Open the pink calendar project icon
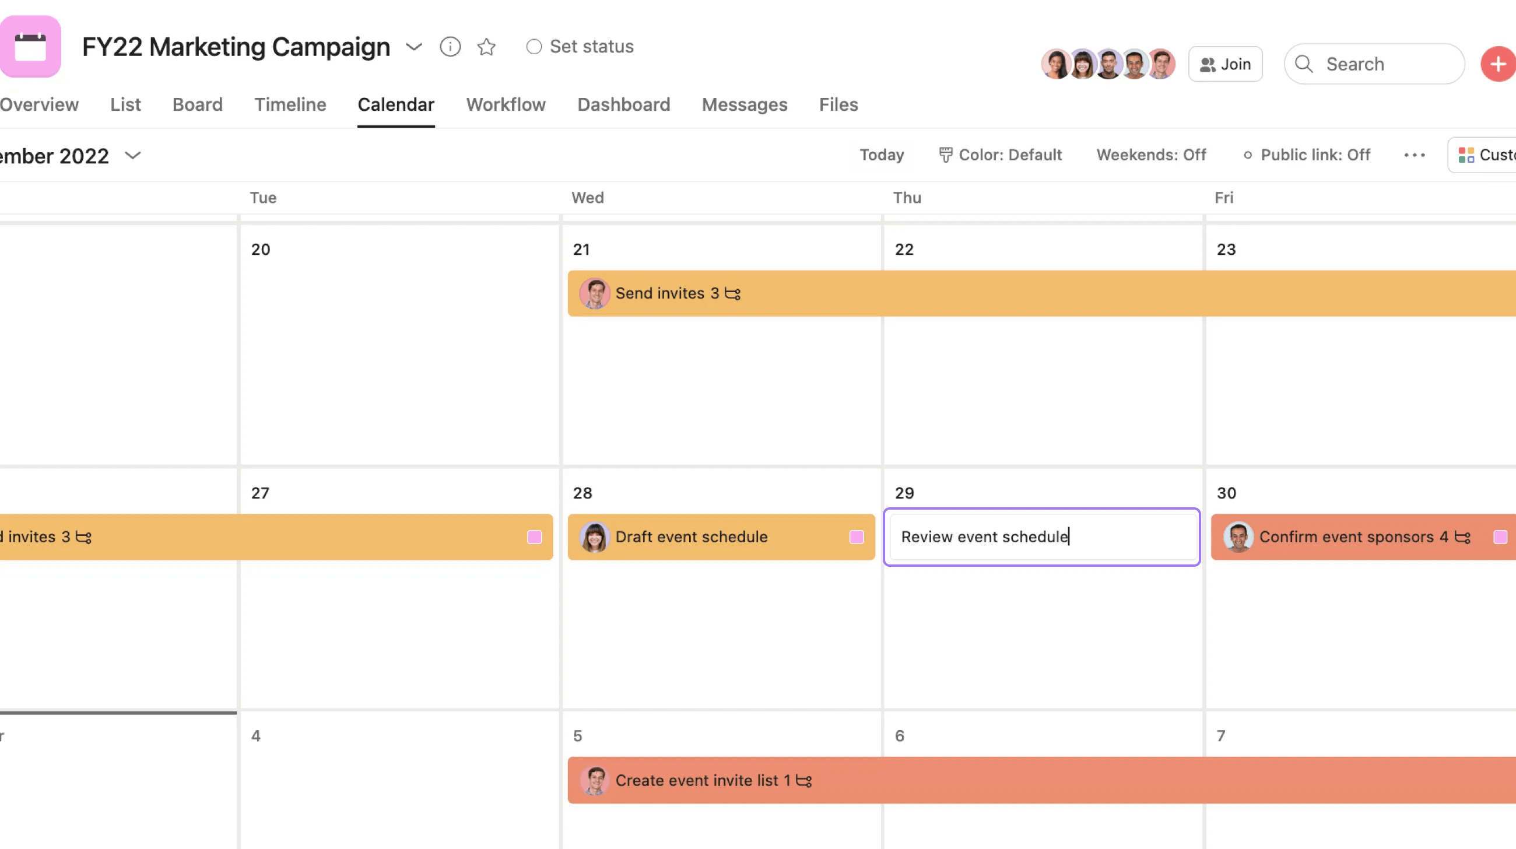This screenshot has height=849, width=1516. point(30,47)
